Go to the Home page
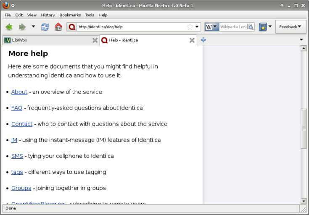The width and height of the screenshot is (309, 215). pyautogui.click(x=58, y=27)
